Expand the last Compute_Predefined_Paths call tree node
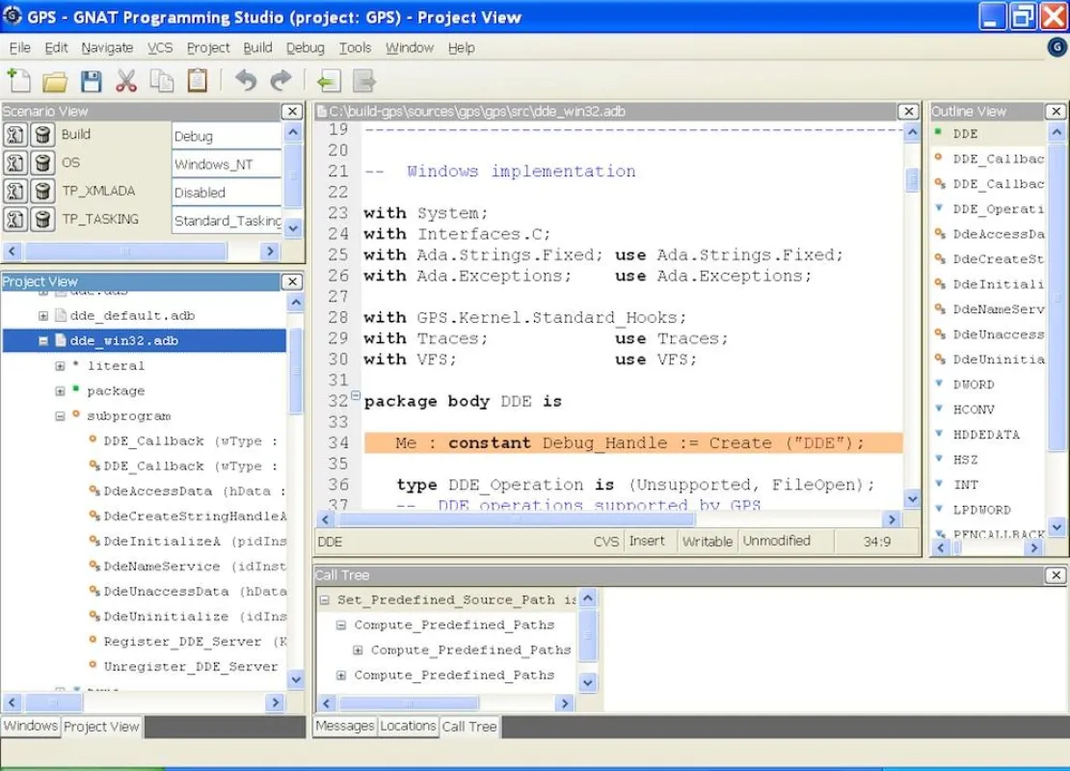The width and height of the screenshot is (1070, 771). (341, 675)
